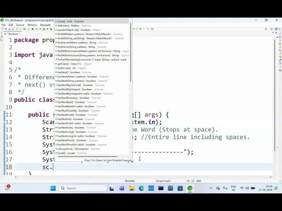282x211 pixels.
Task: Open the Edit menu
Action: tap(11, 25)
